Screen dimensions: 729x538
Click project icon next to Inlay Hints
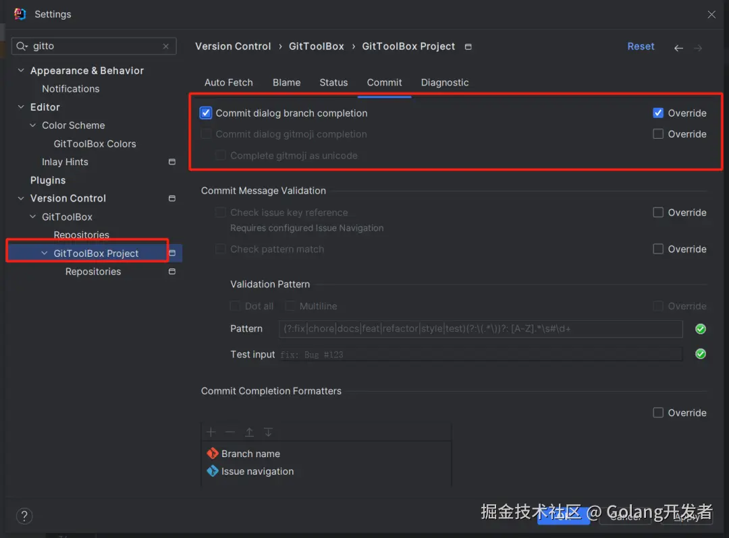click(172, 162)
